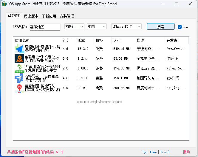
Task: Click size cell 390.65 MB
Action: point(121,88)
